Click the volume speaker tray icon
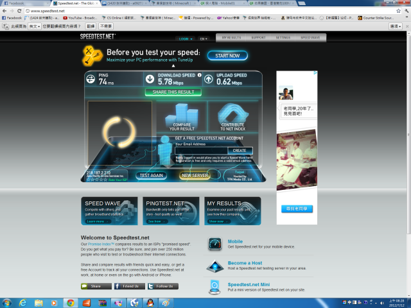411x308 pixels. coord(382,303)
